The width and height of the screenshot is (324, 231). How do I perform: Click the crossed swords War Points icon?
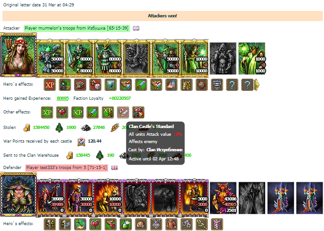[81, 142]
